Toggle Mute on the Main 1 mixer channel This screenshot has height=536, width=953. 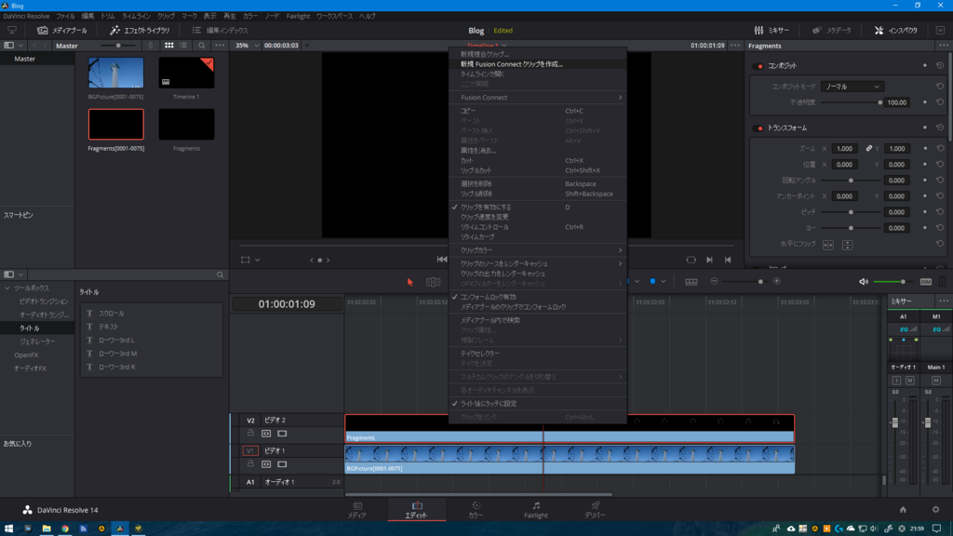pos(936,381)
